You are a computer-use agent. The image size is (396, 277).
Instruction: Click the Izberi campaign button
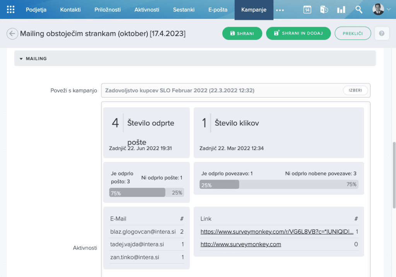(355, 90)
